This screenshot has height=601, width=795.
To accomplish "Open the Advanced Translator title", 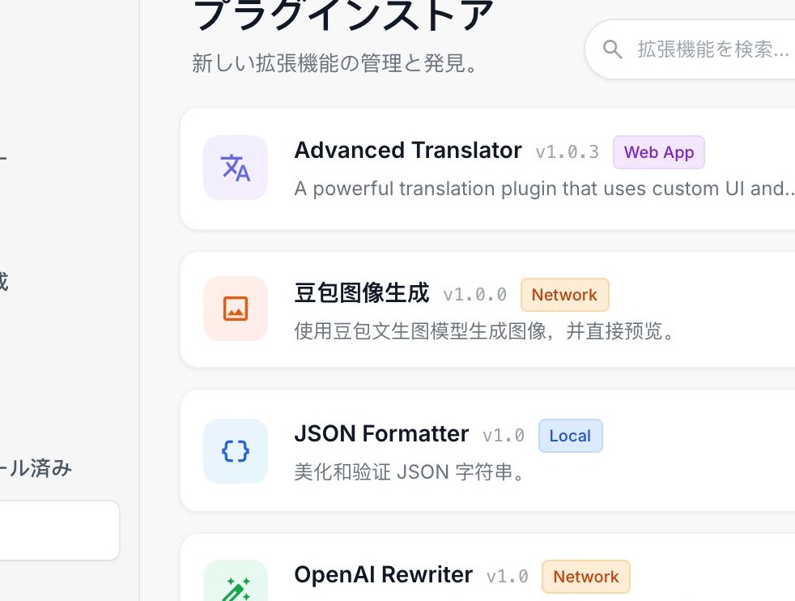I will (x=408, y=150).
